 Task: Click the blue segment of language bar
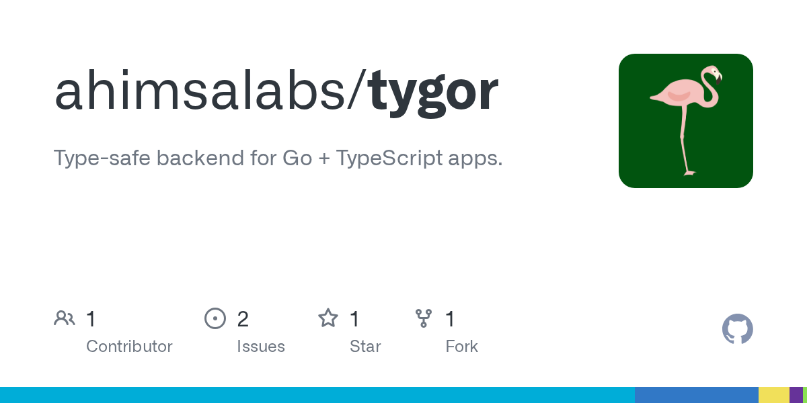point(696,395)
